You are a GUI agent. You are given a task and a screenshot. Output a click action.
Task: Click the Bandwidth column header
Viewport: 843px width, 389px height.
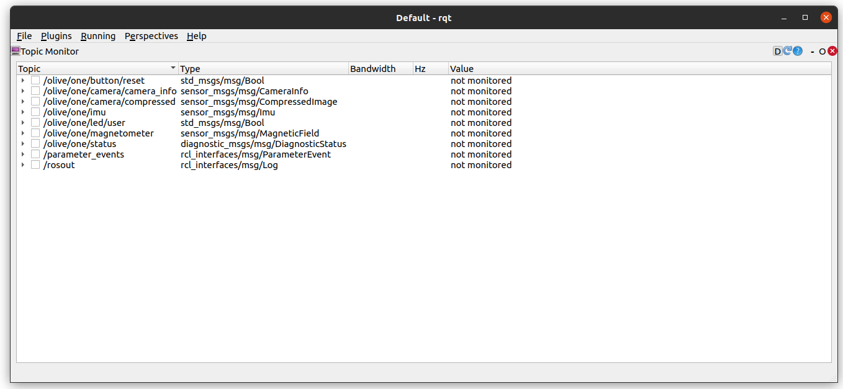(372, 69)
